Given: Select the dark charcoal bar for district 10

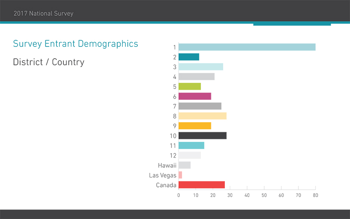Looking at the screenshot, I should click(x=202, y=136).
